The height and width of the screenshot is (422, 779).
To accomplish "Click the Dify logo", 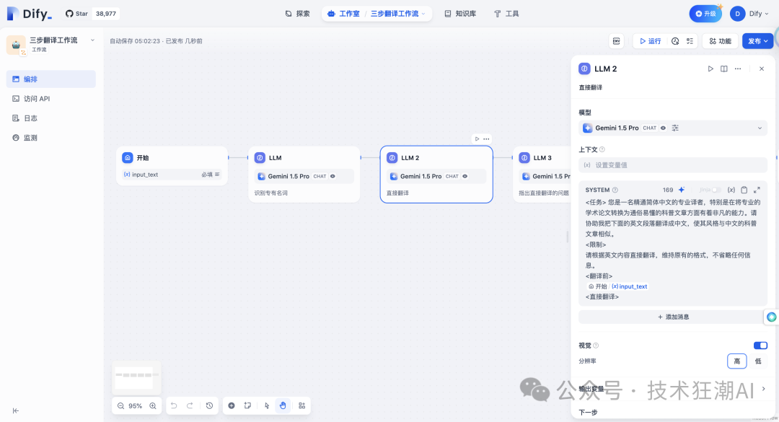I will click(29, 14).
